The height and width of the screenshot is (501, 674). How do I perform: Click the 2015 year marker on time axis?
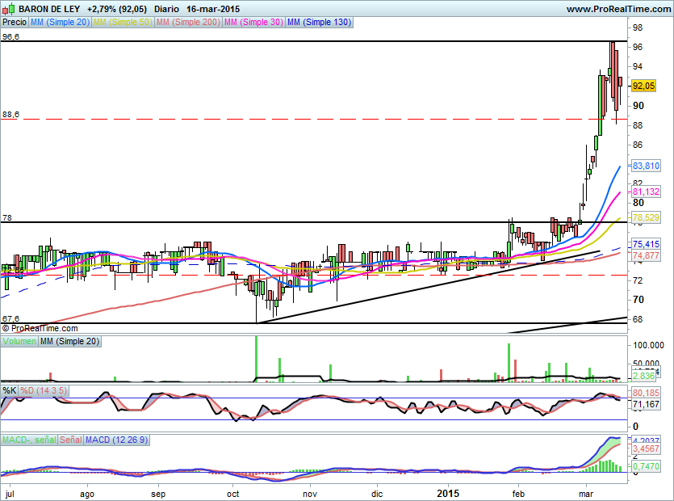pyautogui.click(x=448, y=493)
